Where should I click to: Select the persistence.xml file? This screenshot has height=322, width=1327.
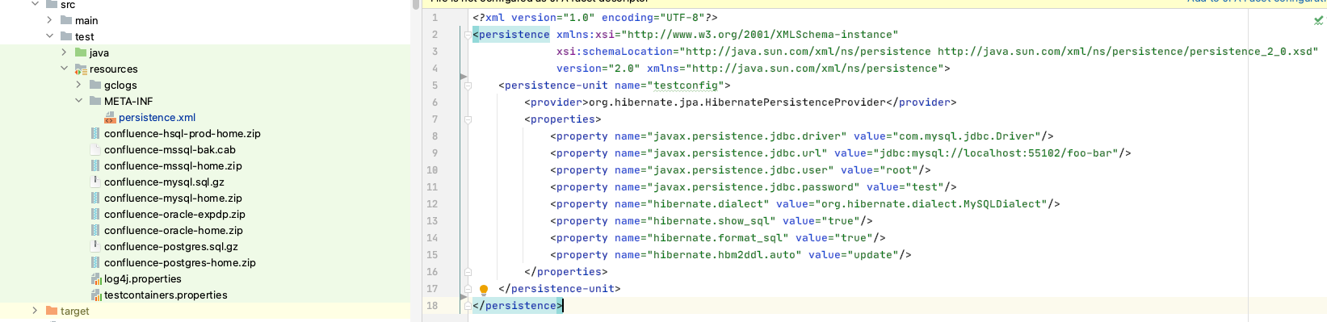tap(157, 117)
